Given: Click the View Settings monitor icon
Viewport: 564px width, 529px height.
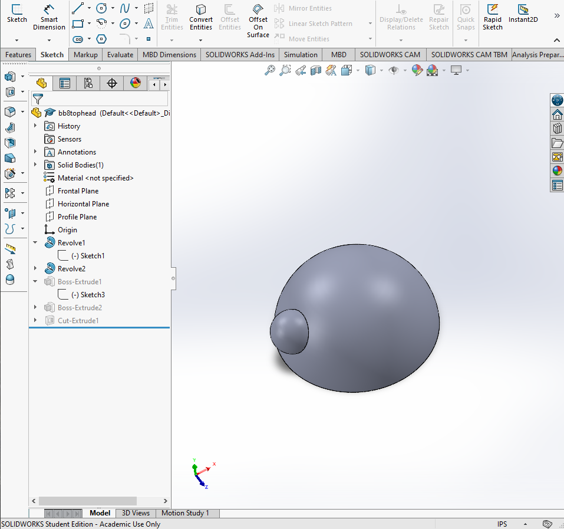Looking at the screenshot, I should [x=456, y=70].
